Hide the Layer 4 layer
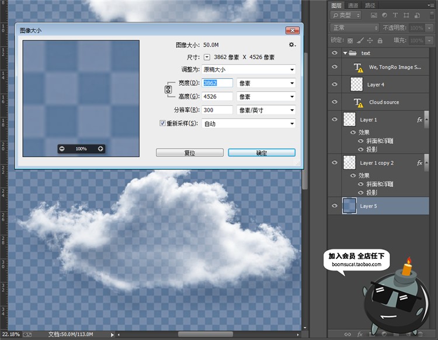Image resolution: width=438 pixels, height=340 pixels. 335,84
